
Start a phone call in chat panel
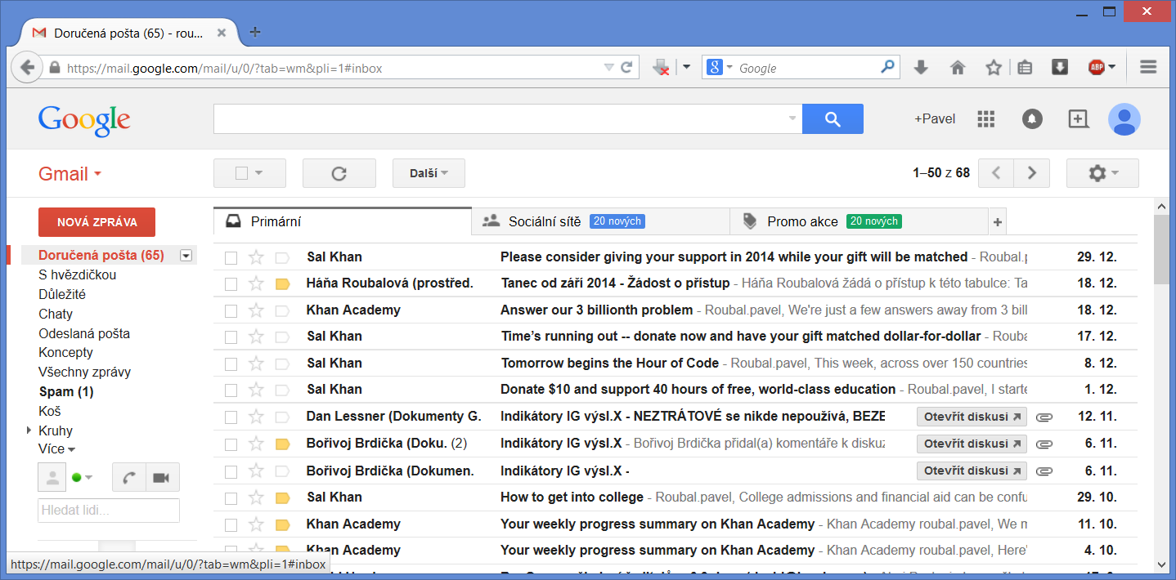coord(130,478)
